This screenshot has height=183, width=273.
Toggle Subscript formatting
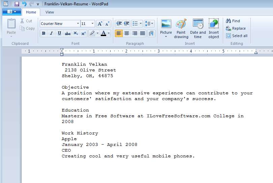click(75, 33)
